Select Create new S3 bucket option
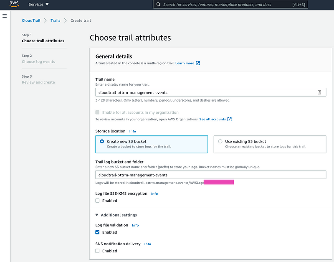The height and width of the screenshot is (262, 334). [152, 144]
